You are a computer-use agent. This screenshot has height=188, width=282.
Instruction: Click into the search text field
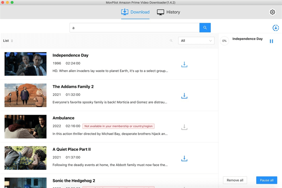pos(135,27)
